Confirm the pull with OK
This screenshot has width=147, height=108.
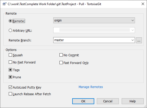(83, 101)
